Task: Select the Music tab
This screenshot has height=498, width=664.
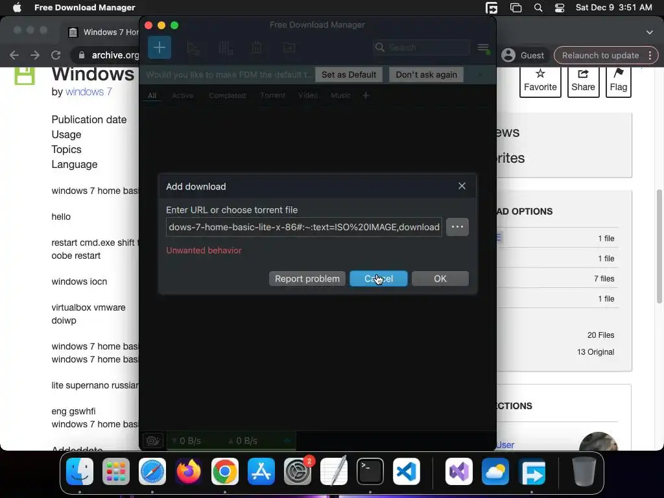Action: 341,96
